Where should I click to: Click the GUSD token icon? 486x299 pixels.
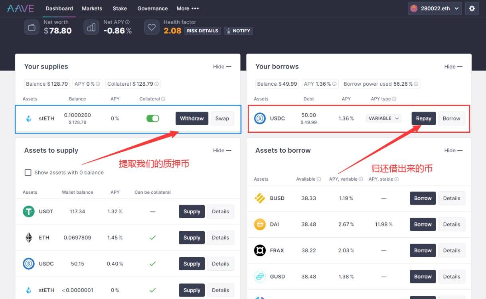(x=260, y=277)
